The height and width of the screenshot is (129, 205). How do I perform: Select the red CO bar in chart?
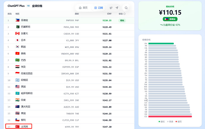170,117
